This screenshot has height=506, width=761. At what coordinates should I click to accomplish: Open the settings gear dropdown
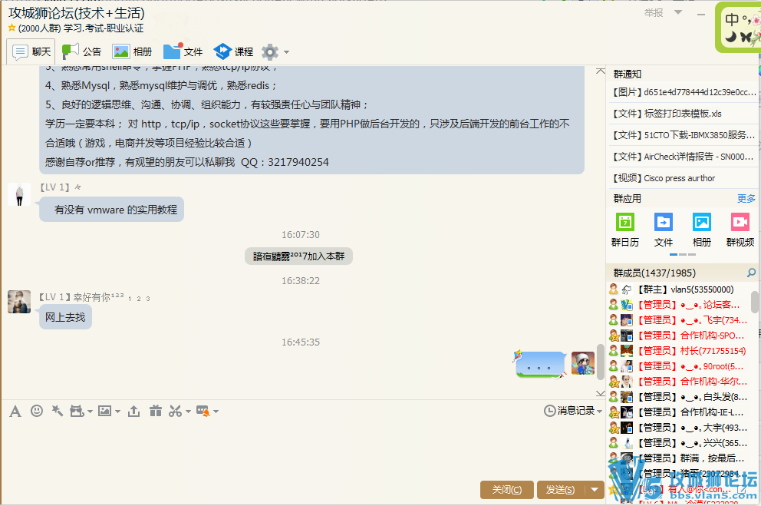pyautogui.click(x=275, y=52)
